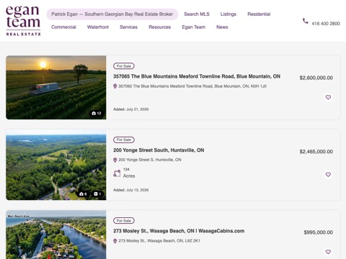Open the News menu item

click(222, 27)
